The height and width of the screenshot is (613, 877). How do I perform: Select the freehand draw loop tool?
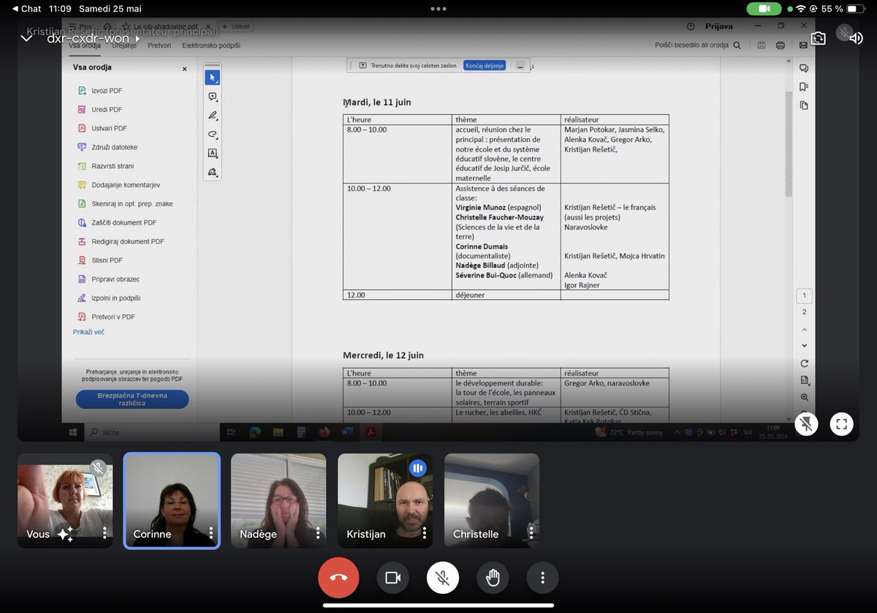[212, 135]
